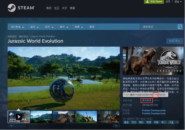Click the plus icon to add tag
185x130 pixels.
[177, 122]
